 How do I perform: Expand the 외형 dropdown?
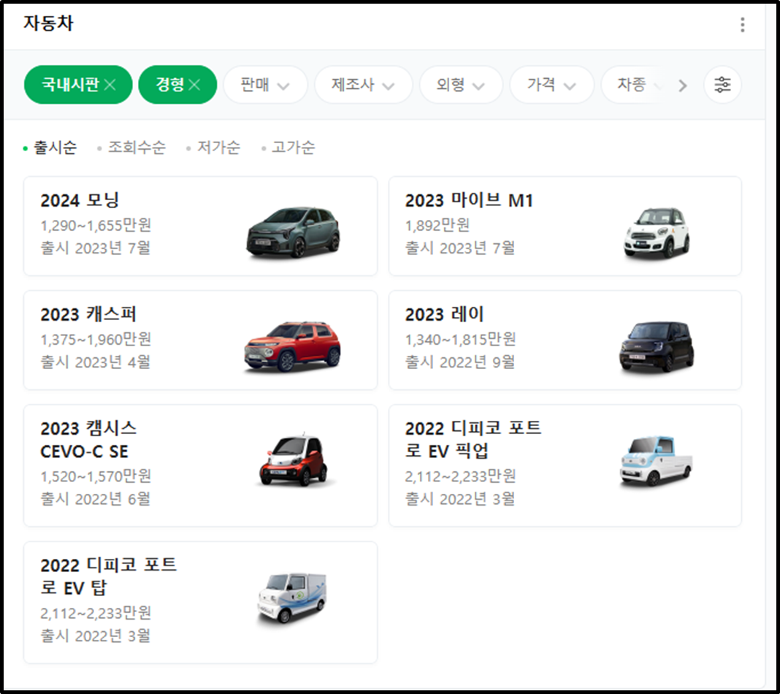461,85
